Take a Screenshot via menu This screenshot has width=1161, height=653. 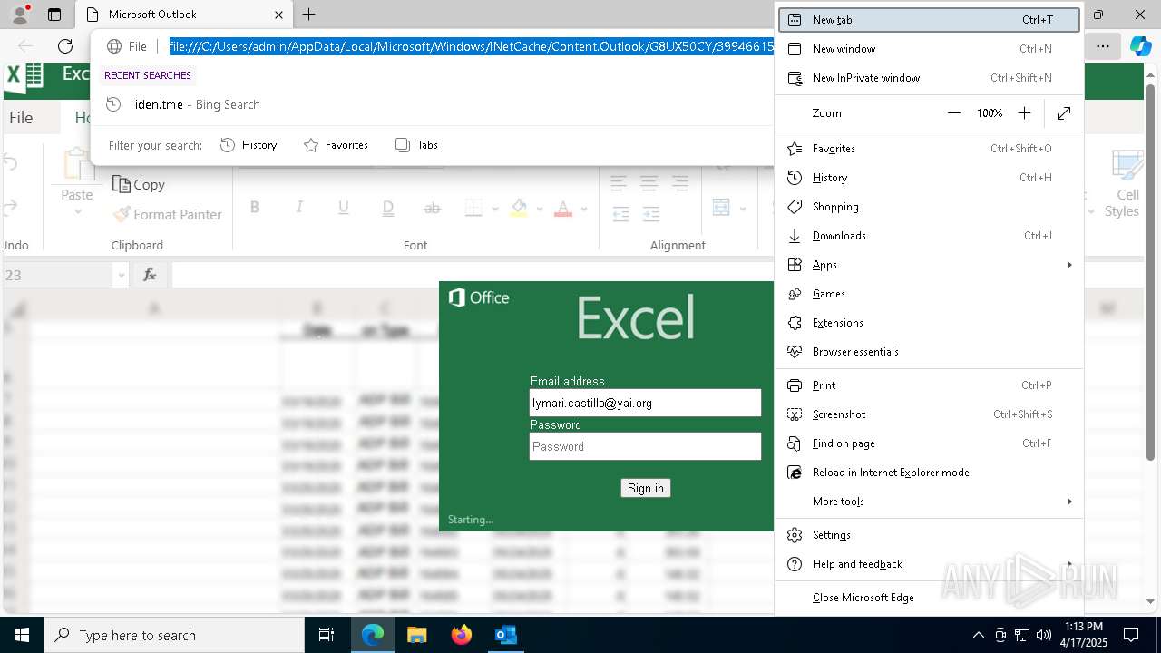pos(930,414)
